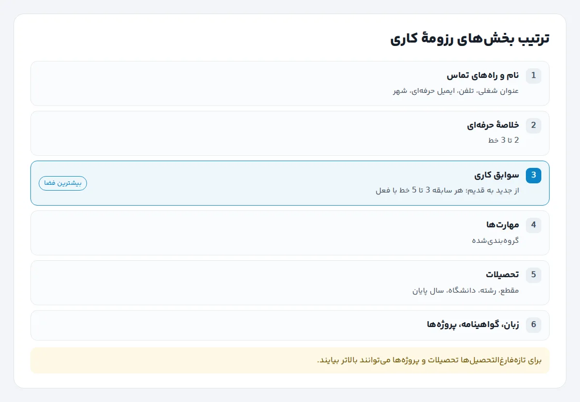Open «زبان، گواهینامه، پروژه‌ها» item
The width and height of the screenshot is (580, 402).
(x=290, y=325)
